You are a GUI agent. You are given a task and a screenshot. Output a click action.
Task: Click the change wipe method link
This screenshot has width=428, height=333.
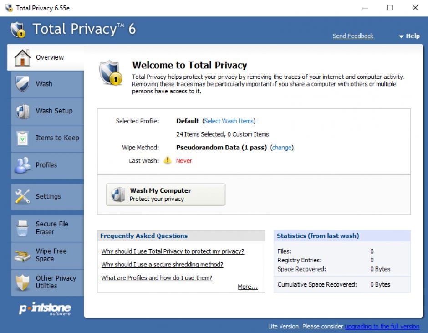pos(282,148)
